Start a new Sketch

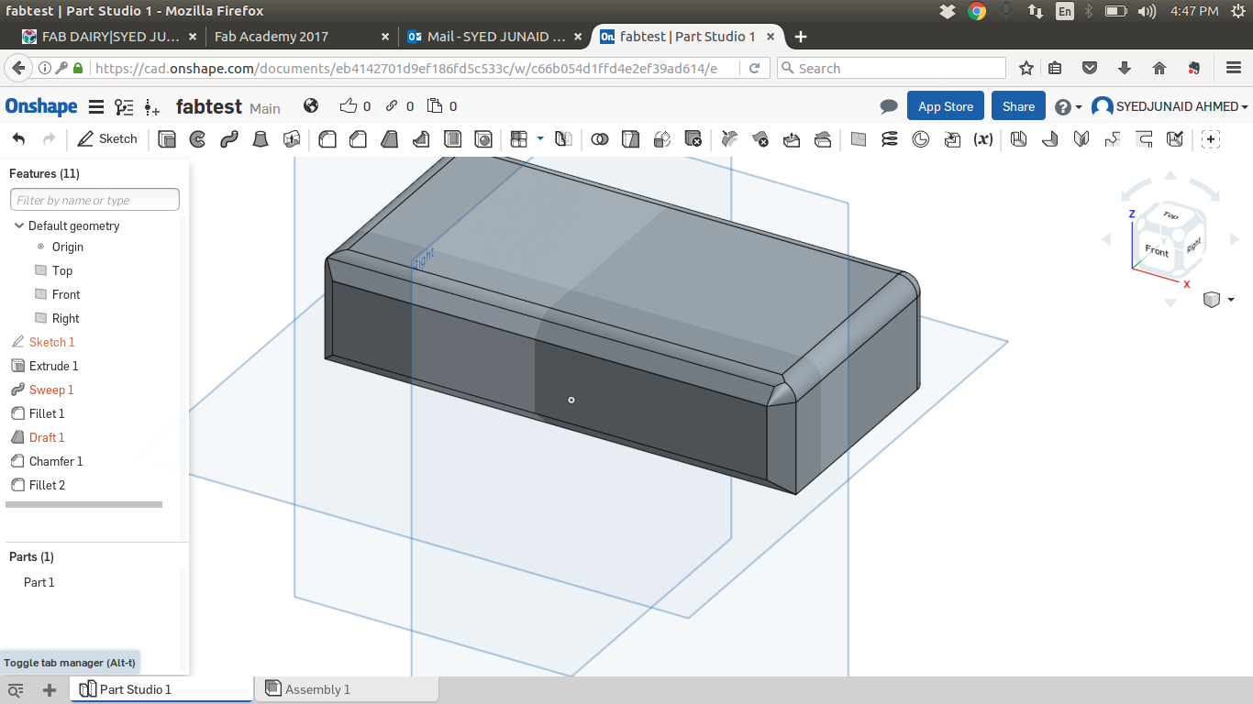(107, 139)
